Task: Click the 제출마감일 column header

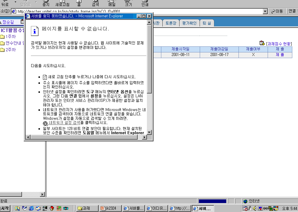Action: pos(219,49)
